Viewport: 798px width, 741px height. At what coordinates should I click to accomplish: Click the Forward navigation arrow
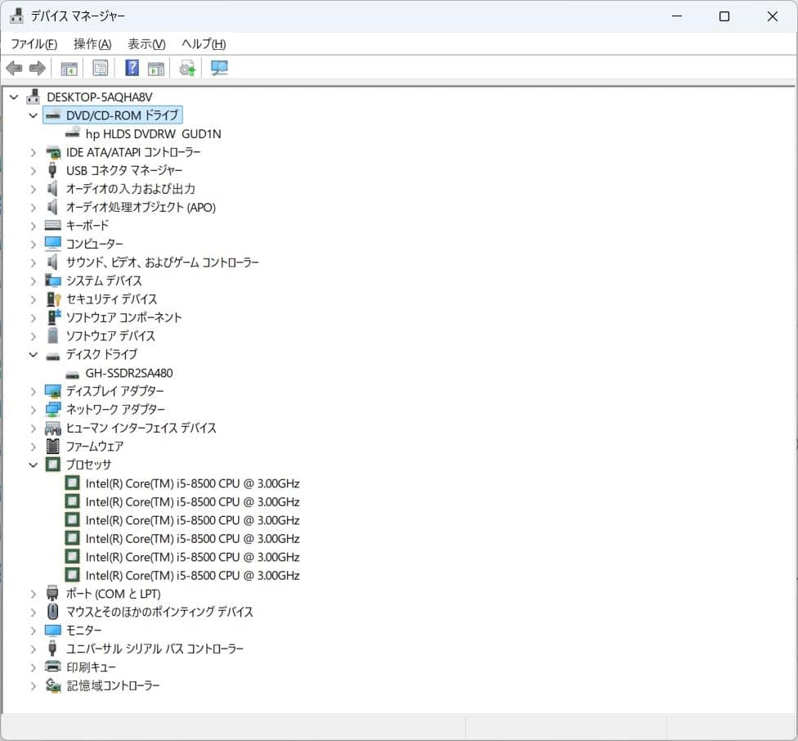tap(38, 67)
